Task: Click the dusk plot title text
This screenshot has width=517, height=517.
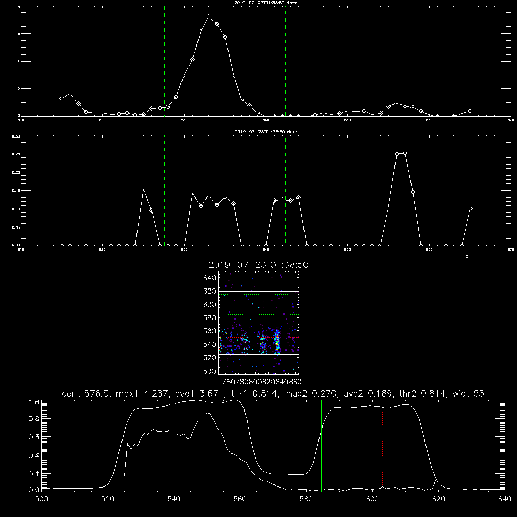Action: (266, 132)
